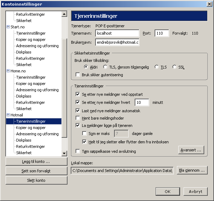
Task: Select Diskplass under Home.no
Action: coord(24,96)
